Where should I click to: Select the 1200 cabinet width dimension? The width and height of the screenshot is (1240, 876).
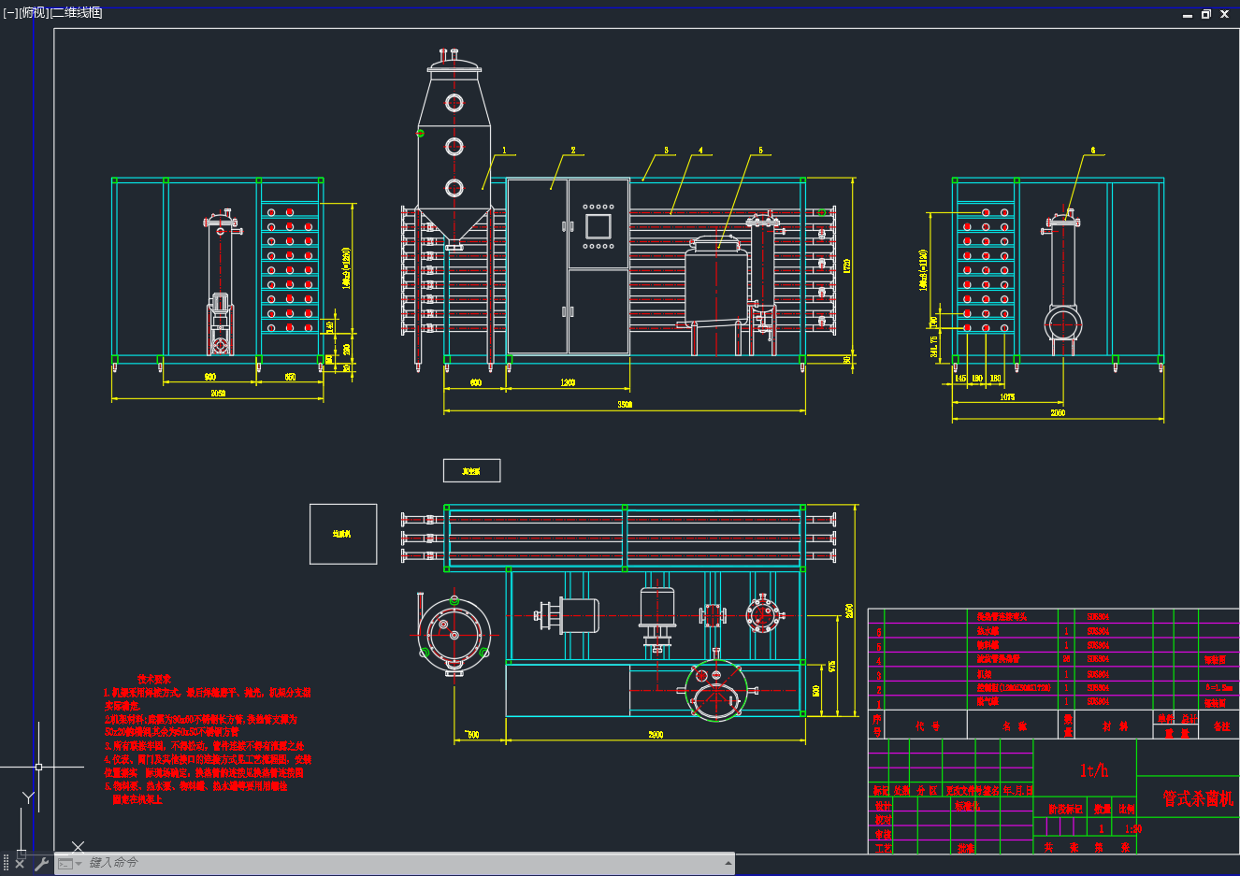pyautogui.click(x=568, y=382)
